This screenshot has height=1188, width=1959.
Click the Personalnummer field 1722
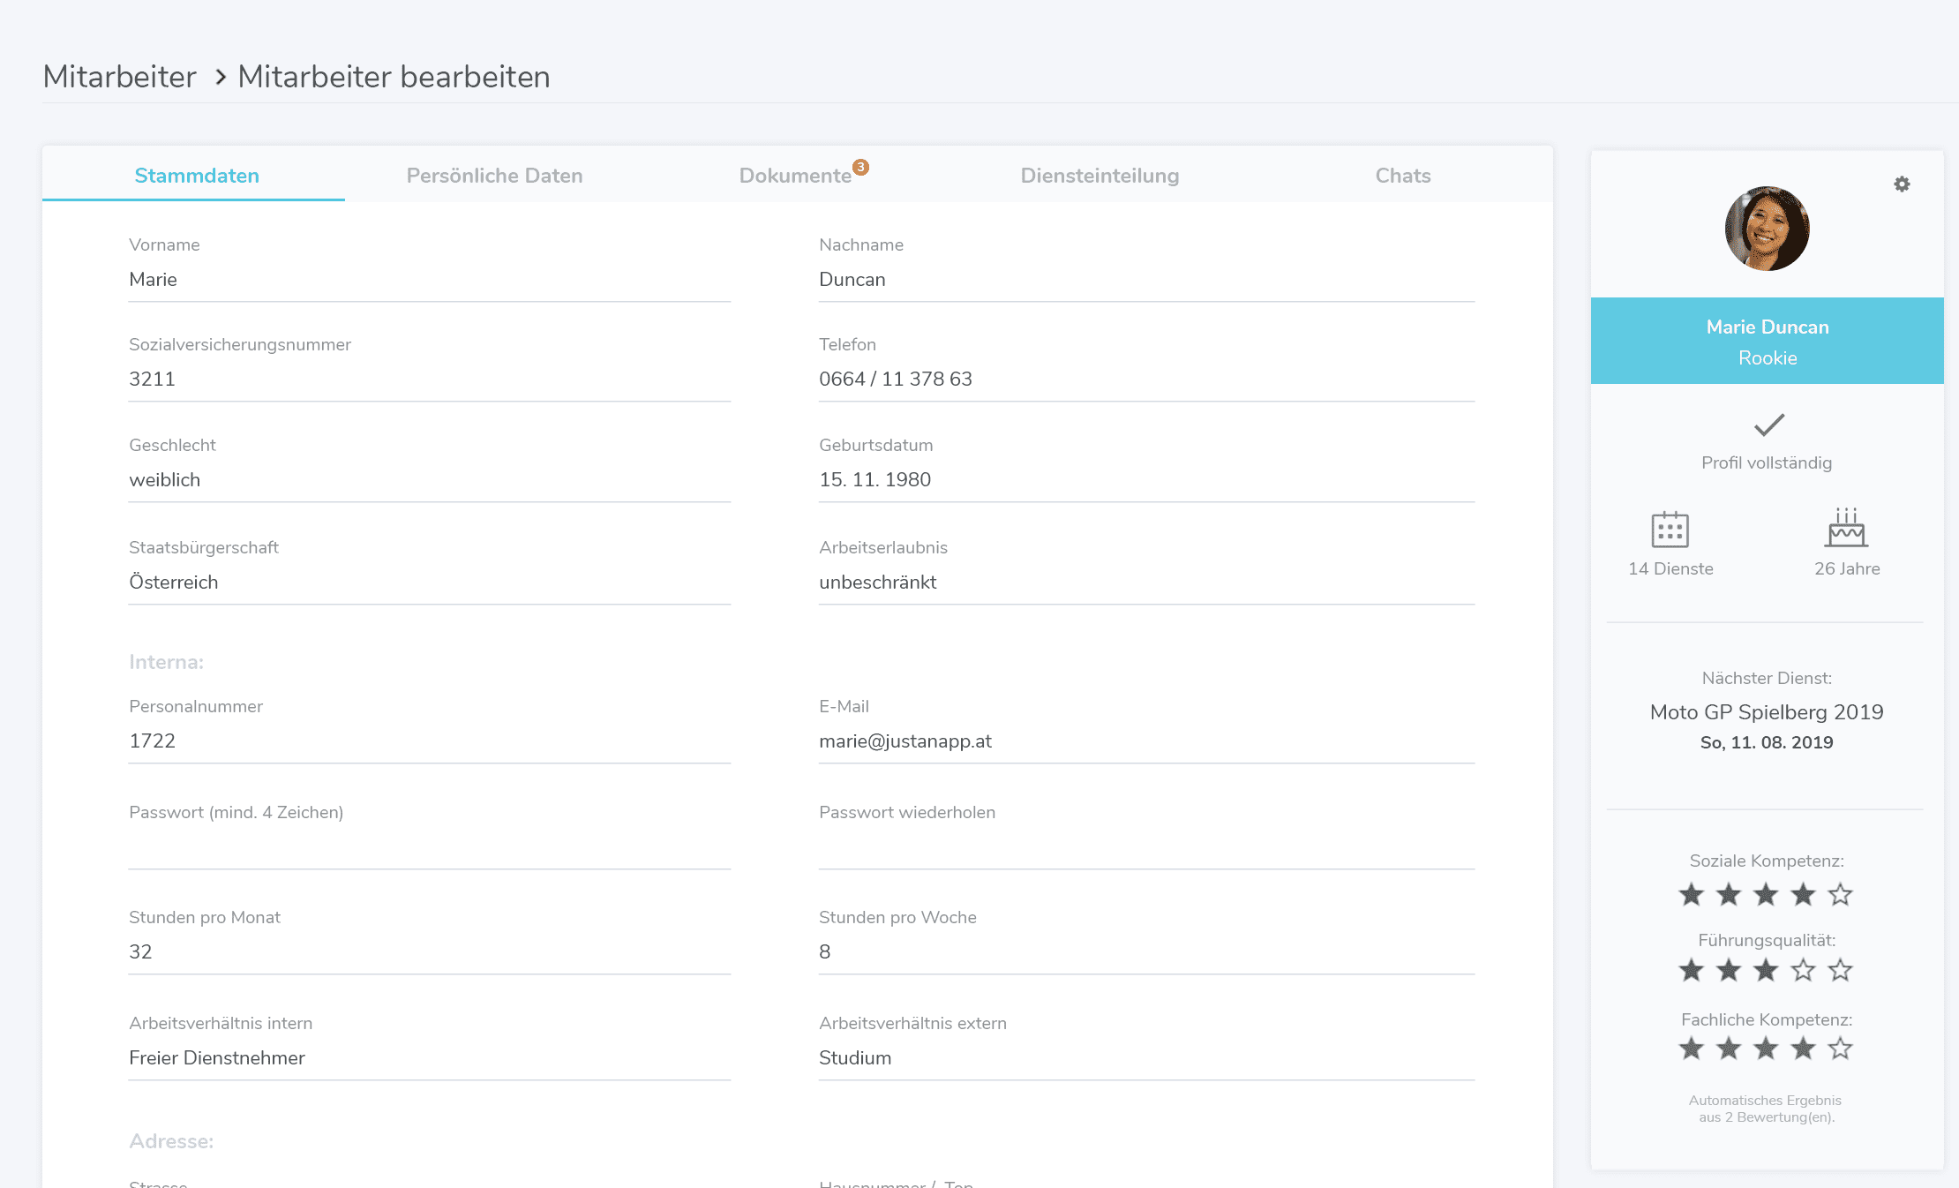(430, 741)
